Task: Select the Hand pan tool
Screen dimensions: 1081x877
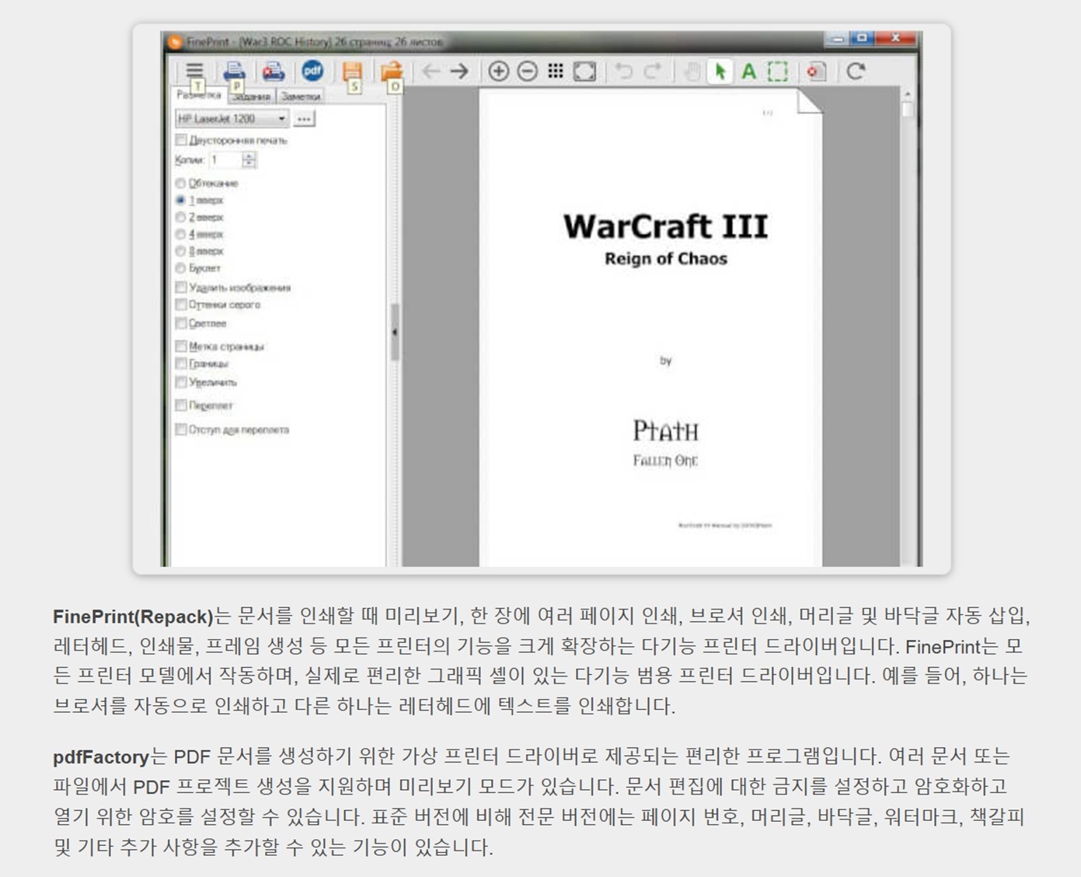Action: coord(692,72)
